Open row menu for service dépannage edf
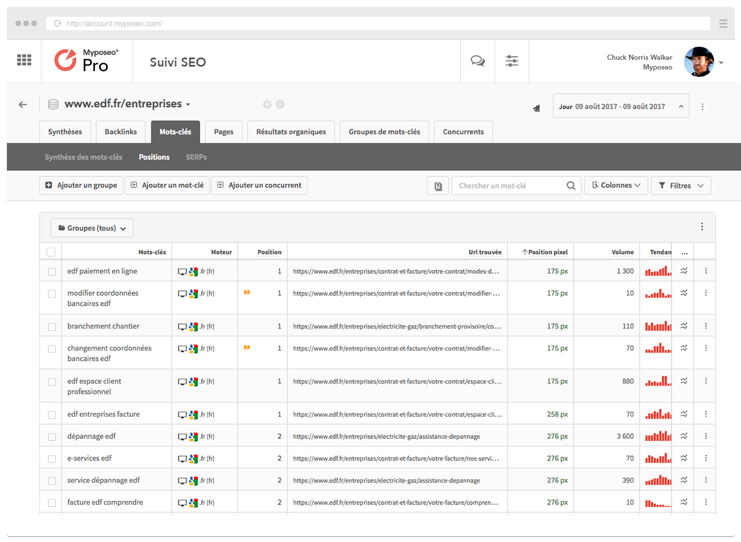The height and width of the screenshot is (542, 741). pos(706,480)
